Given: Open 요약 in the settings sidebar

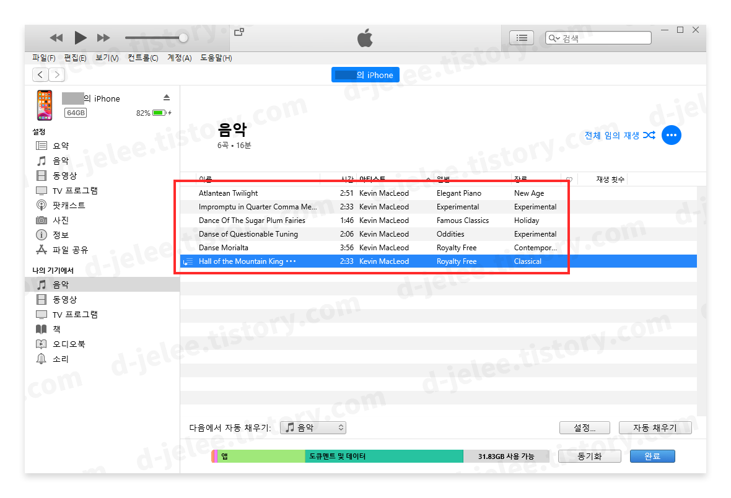Looking at the screenshot, I should (61, 146).
